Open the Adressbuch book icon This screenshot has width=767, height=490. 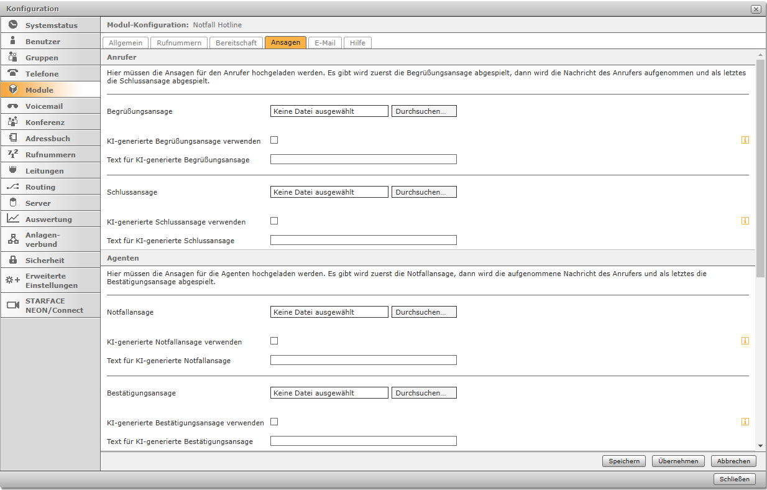coord(12,138)
